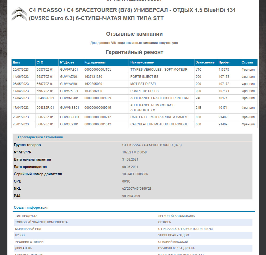
Task: Click the 'СТО' column header
Action: tap(40, 62)
